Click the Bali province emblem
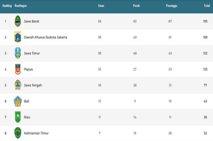 [x=18, y=101]
